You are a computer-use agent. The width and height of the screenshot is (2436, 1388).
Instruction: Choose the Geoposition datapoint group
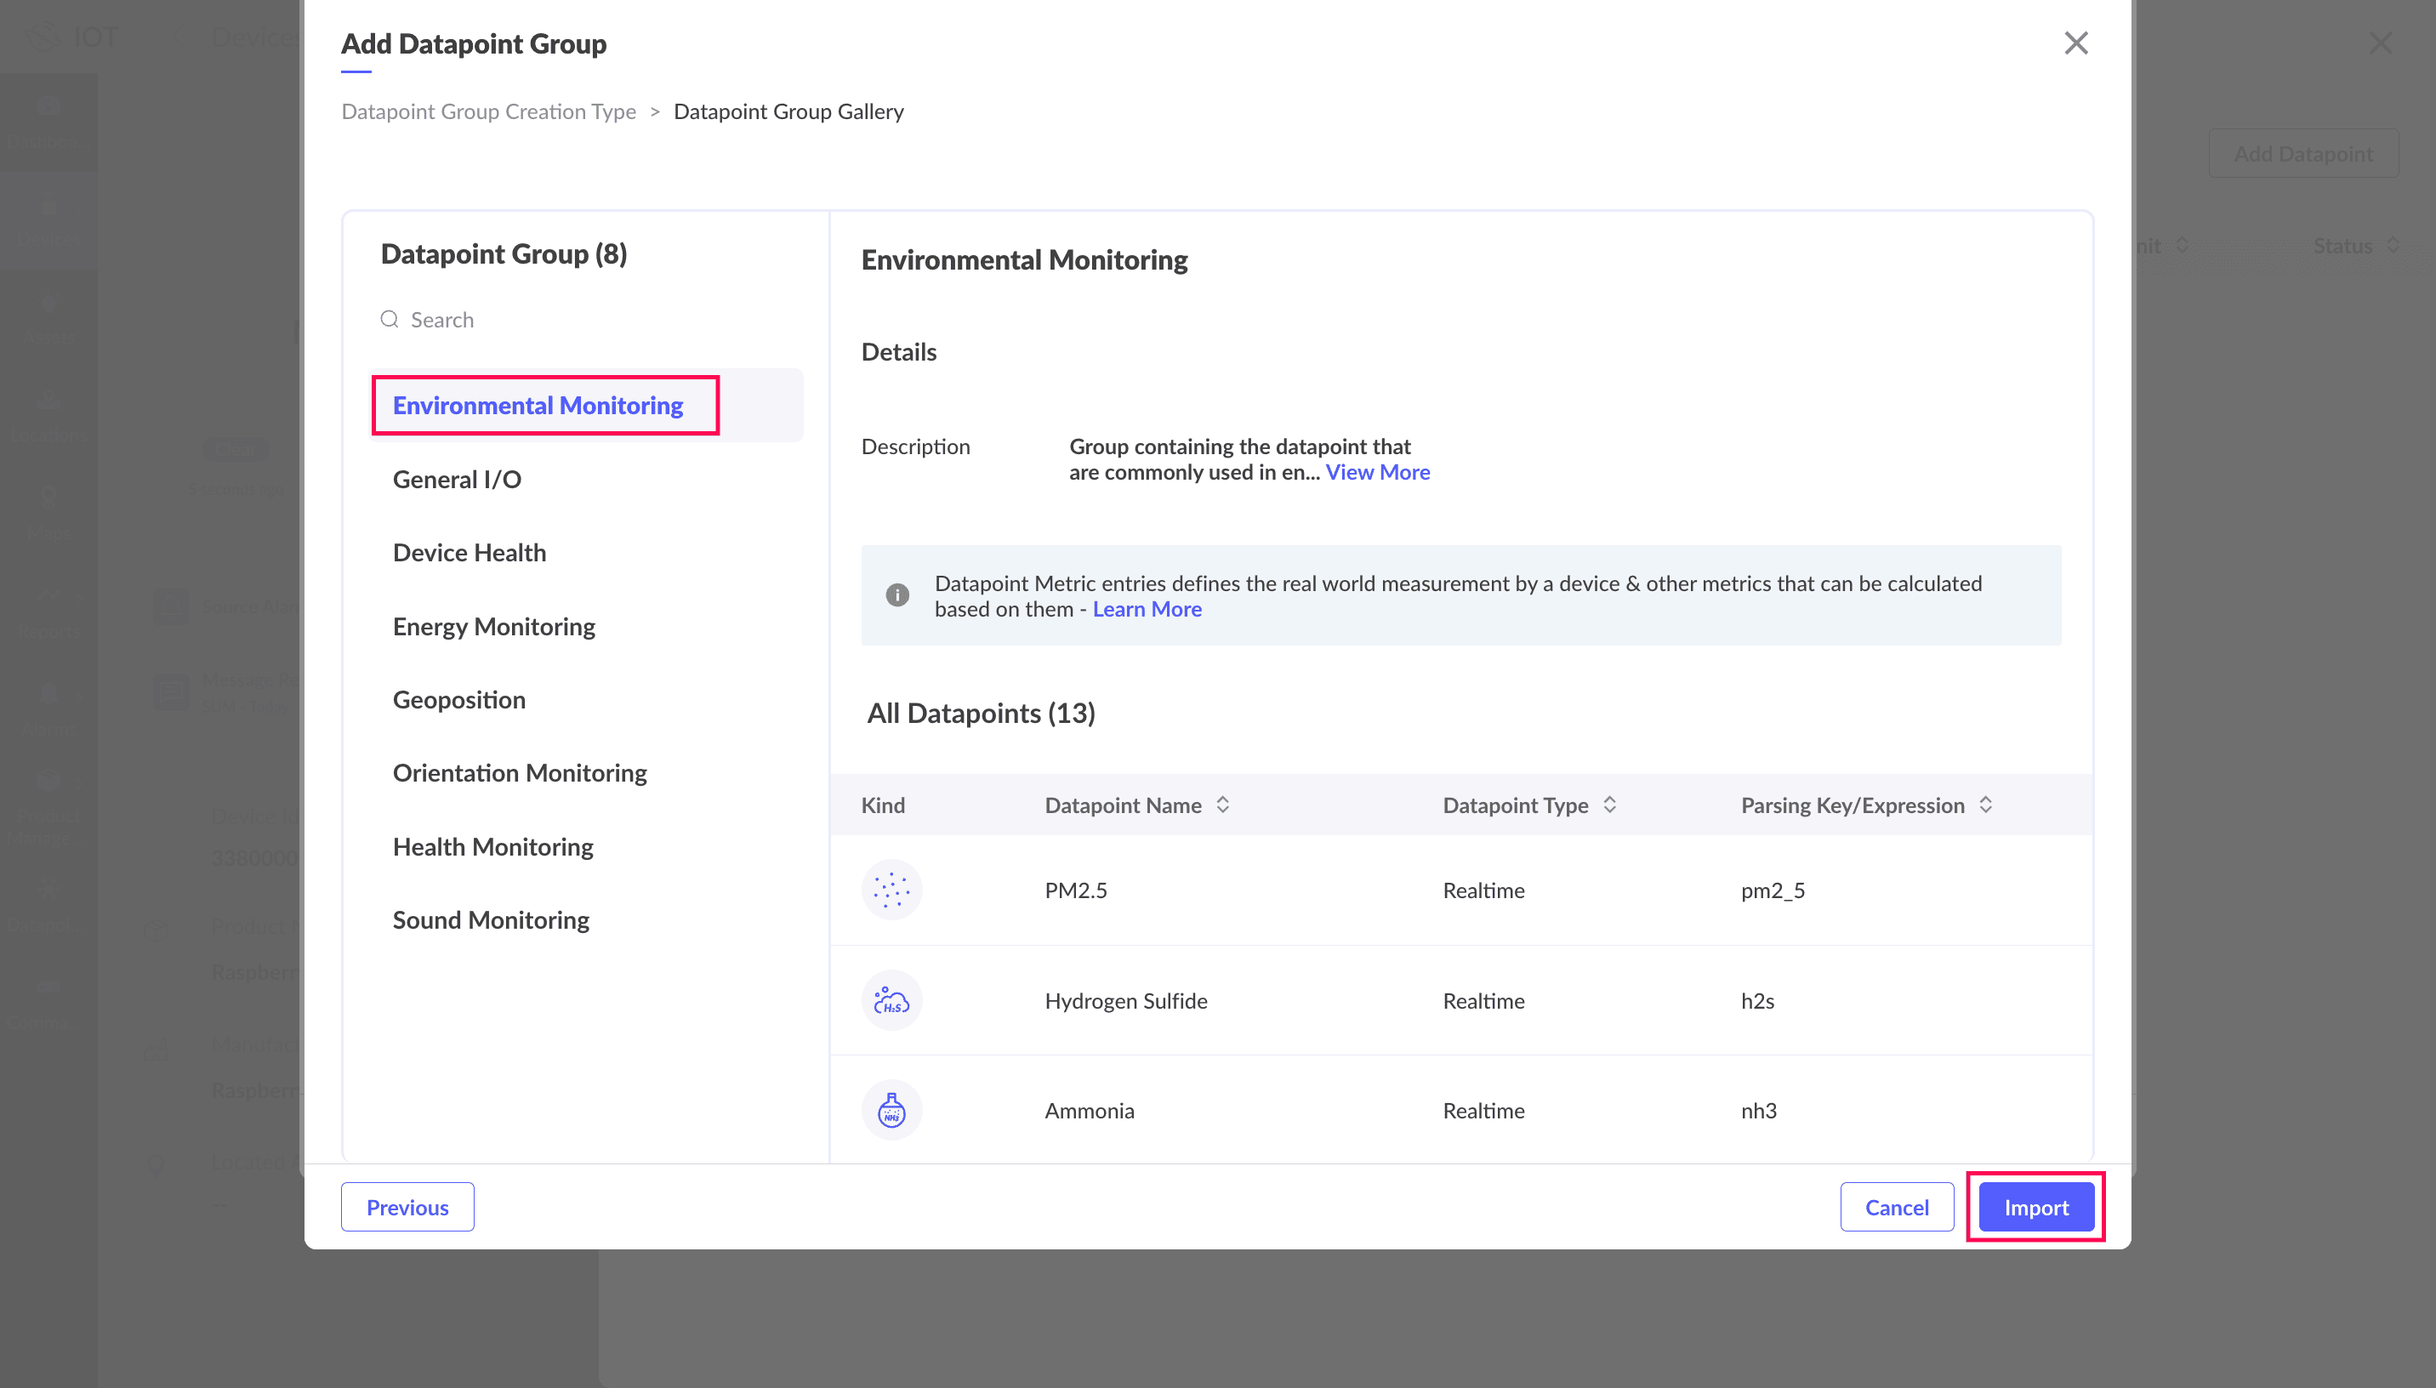tap(458, 699)
